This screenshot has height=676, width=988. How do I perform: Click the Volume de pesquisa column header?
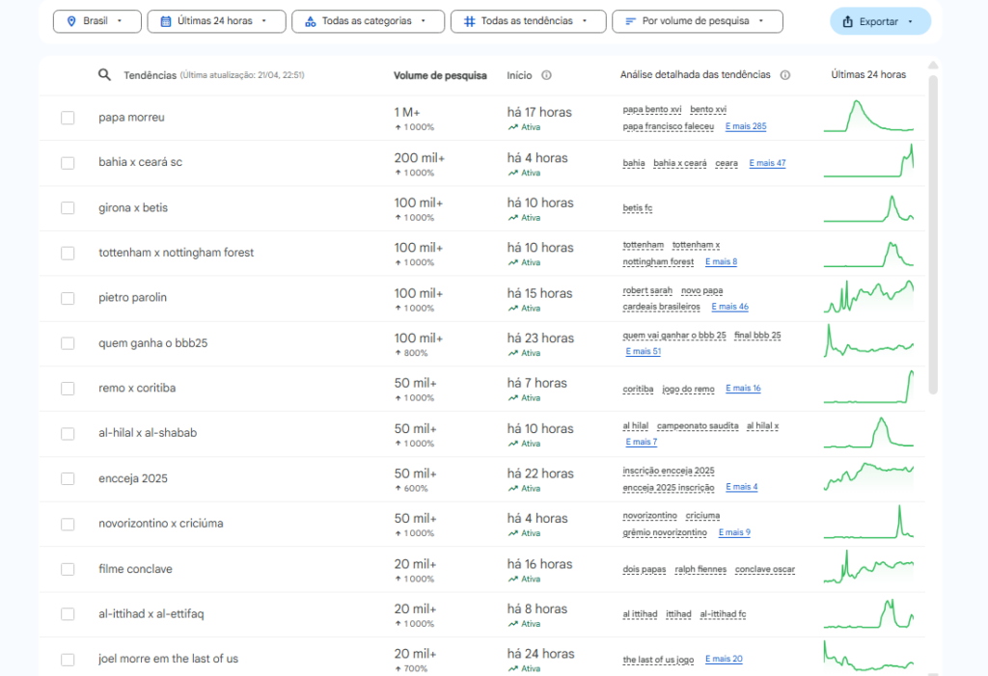pyautogui.click(x=440, y=75)
